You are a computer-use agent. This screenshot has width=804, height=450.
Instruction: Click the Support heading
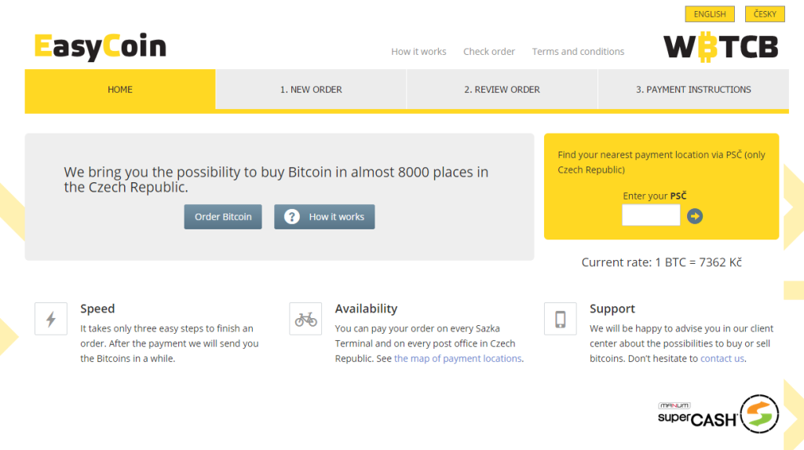612,309
